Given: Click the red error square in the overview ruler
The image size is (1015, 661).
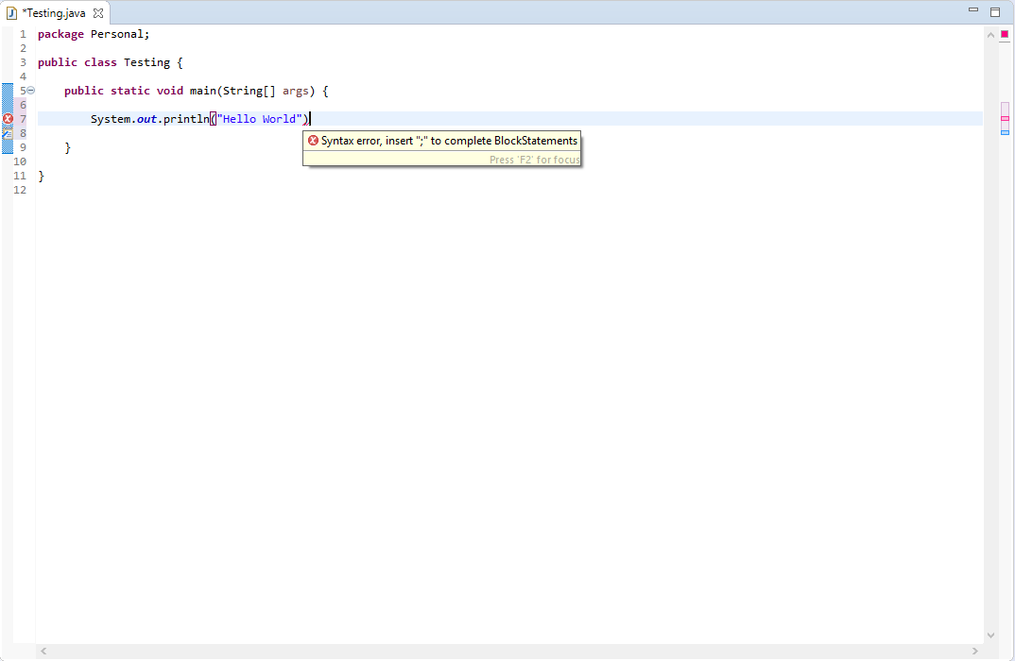Looking at the screenshot, I should pos(1006,33).
